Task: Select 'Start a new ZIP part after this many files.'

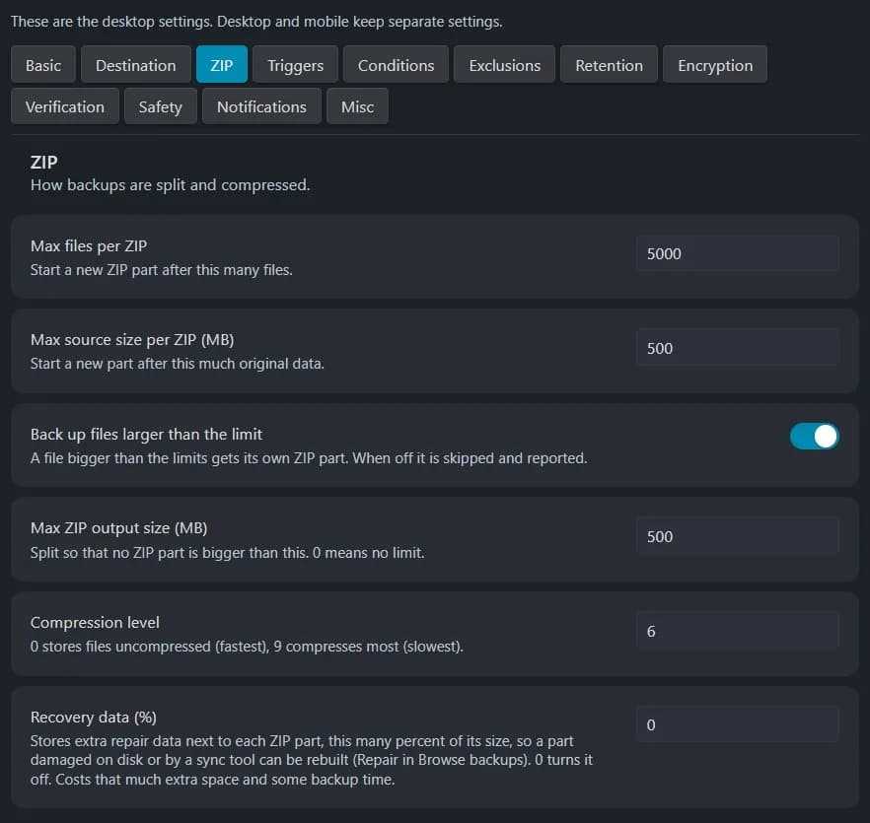Action: click(162, 269)
